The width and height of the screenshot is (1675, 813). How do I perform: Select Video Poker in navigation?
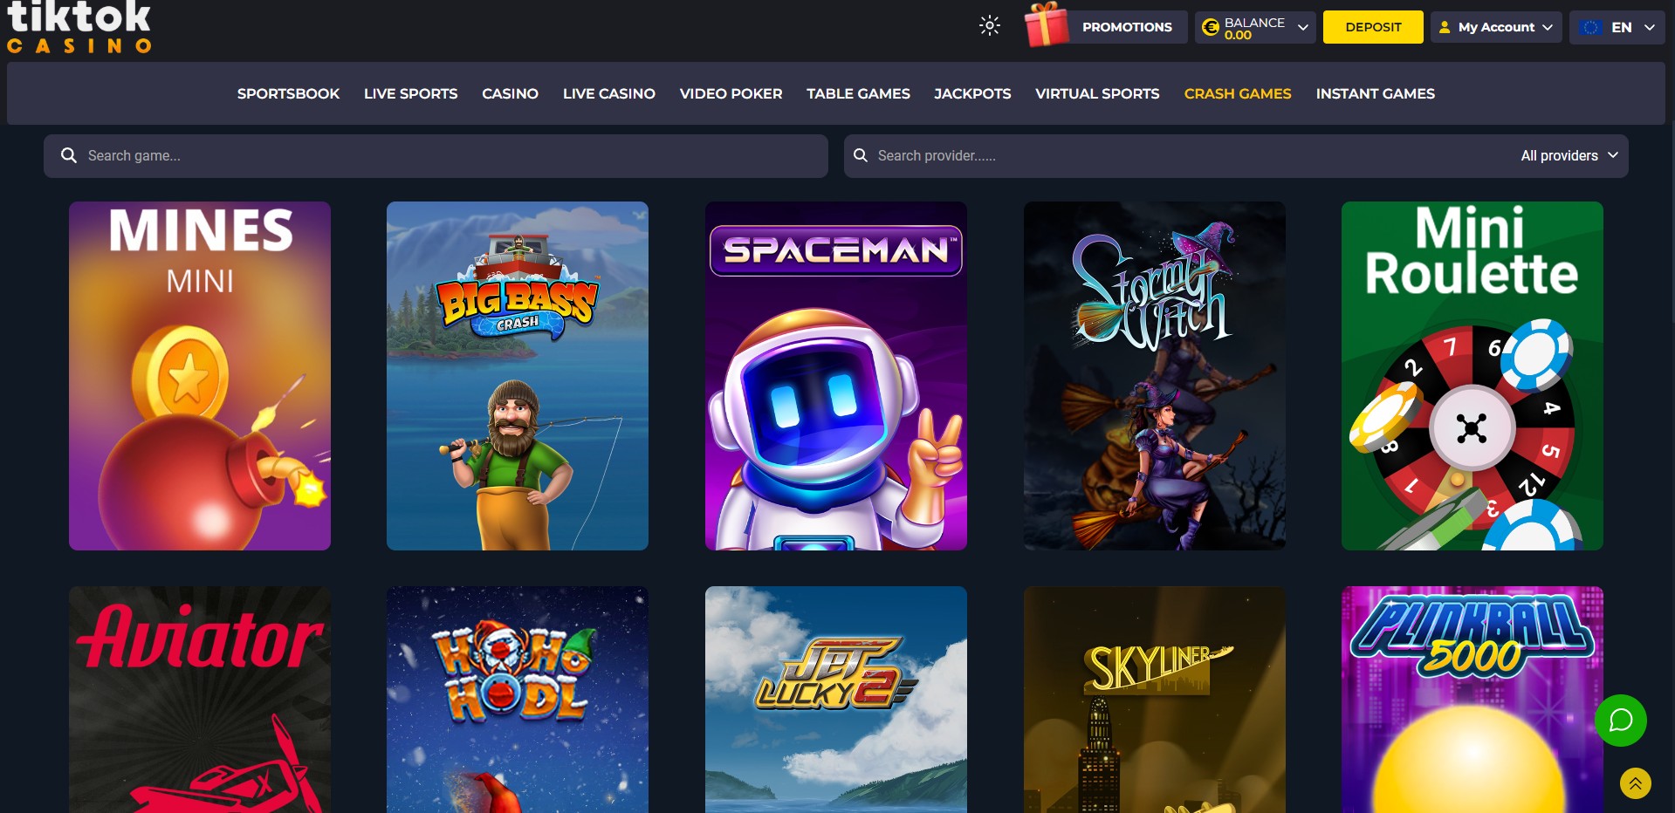731,93
